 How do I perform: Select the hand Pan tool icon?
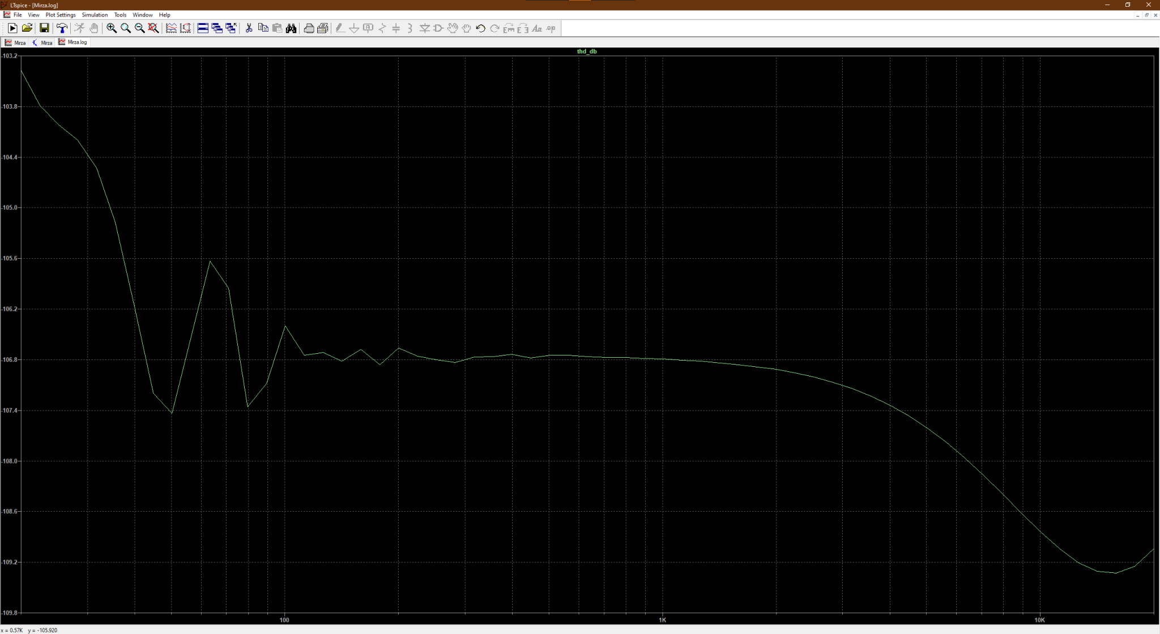[x=93, y=28]
